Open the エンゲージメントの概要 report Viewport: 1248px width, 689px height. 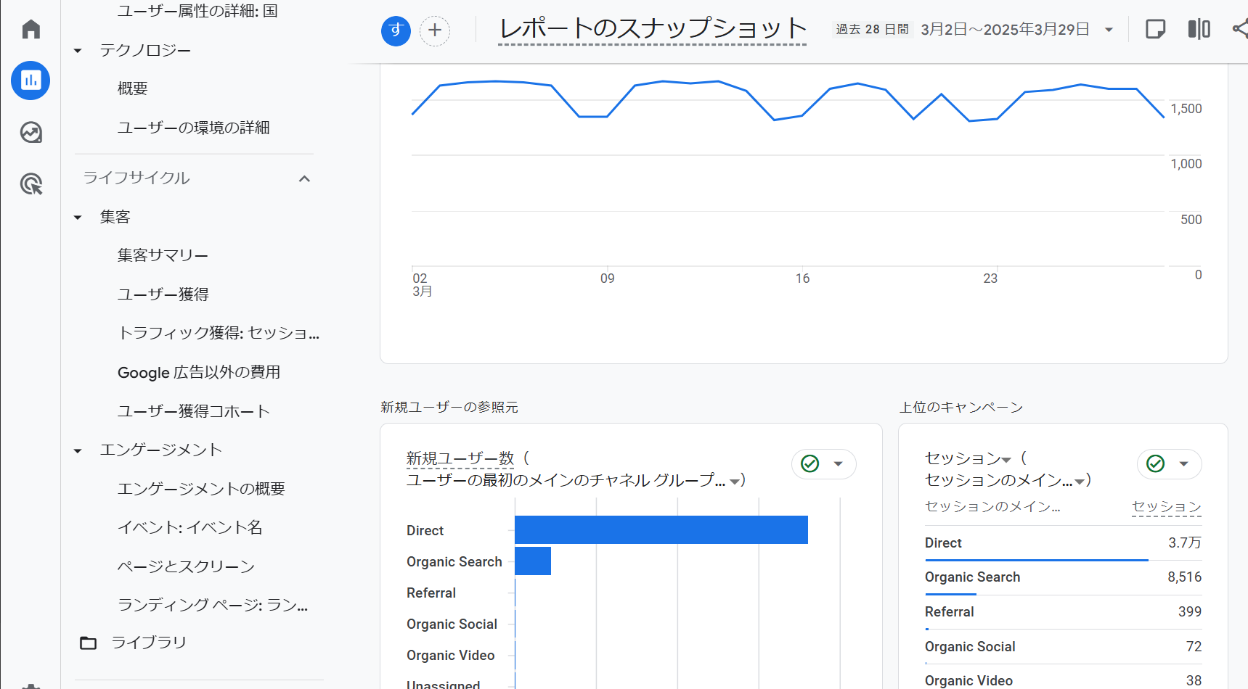coord(201,489)
